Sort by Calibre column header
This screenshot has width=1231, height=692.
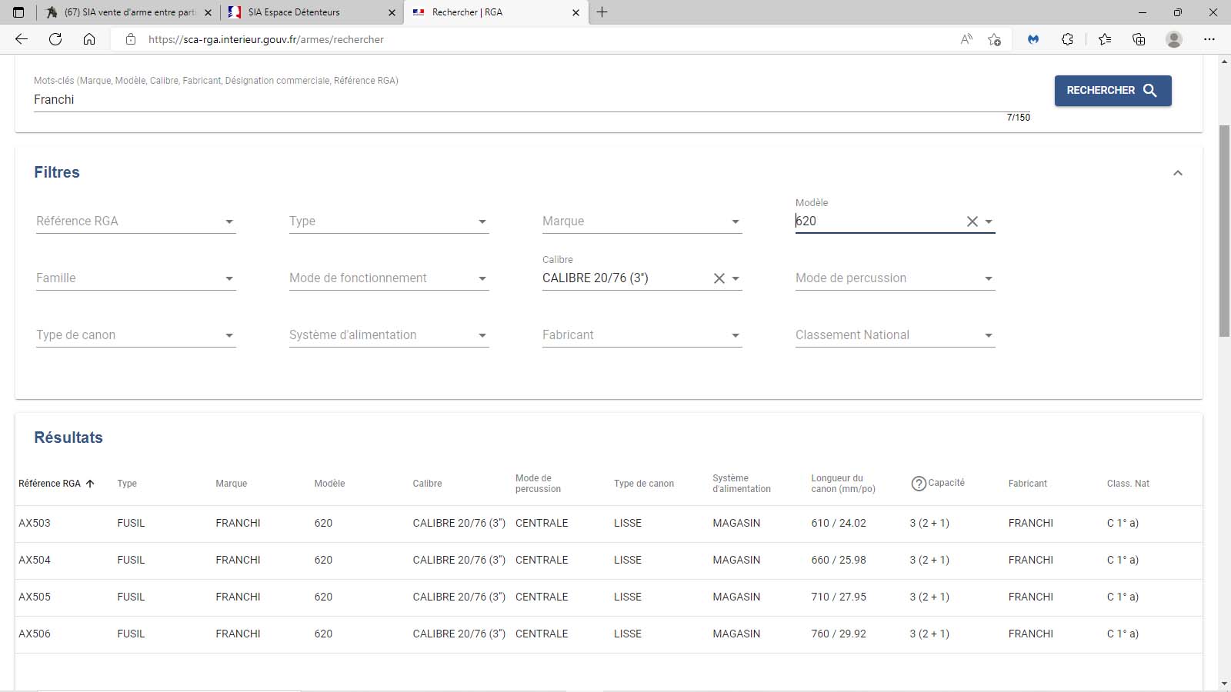click(x=427, y=484)
